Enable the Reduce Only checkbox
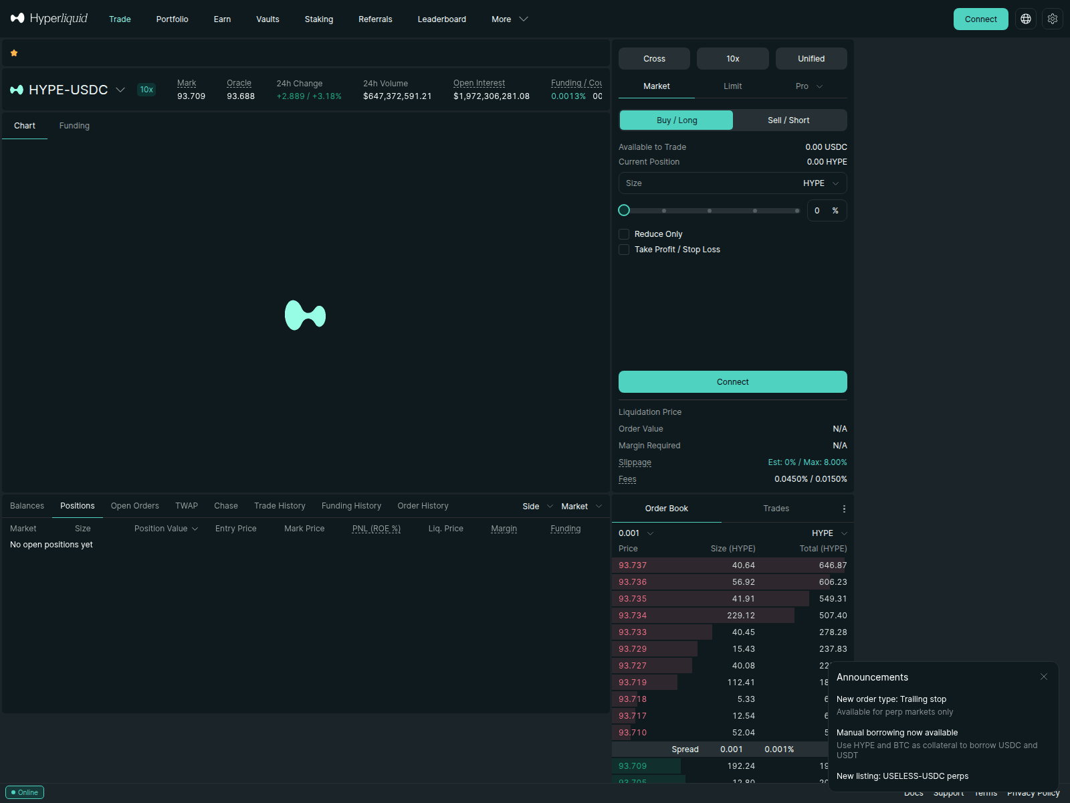Screen dimensions: 1070x803 624,234
